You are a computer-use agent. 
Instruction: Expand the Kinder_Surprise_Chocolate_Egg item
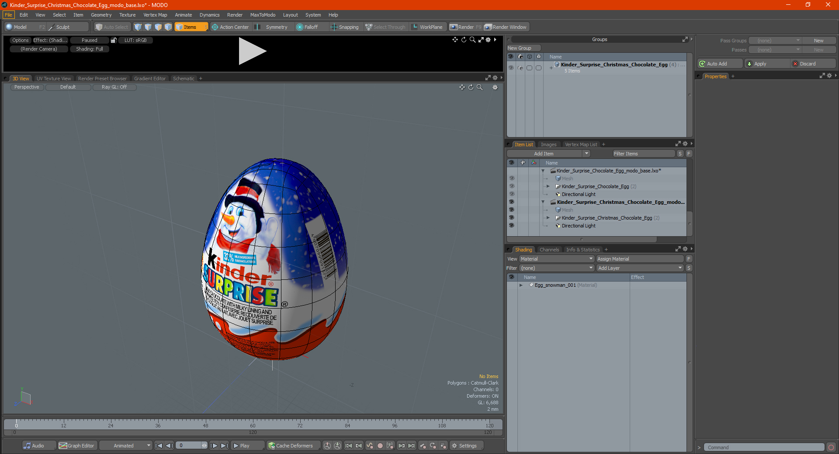548,186
